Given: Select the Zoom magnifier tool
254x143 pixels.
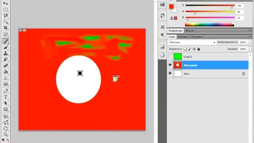Looking at the screenshot, I should coord(6,134).
